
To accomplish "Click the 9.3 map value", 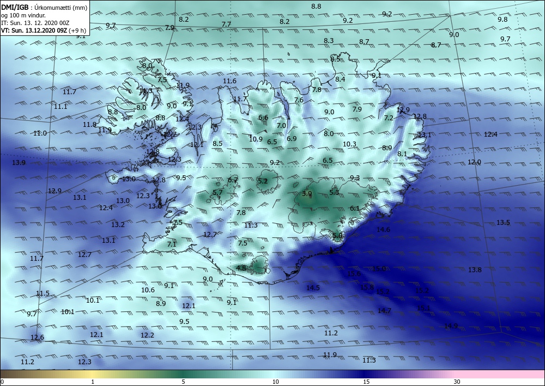I will pyautogui.click(x=355, y=178).
